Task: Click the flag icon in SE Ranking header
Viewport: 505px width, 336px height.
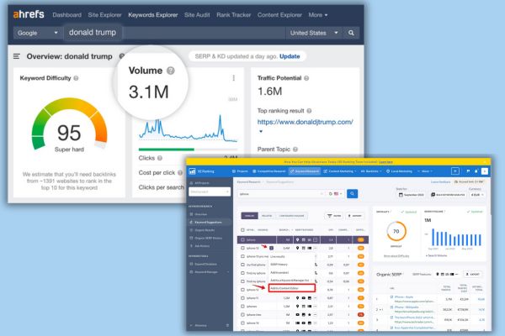Action: [468, 171]
